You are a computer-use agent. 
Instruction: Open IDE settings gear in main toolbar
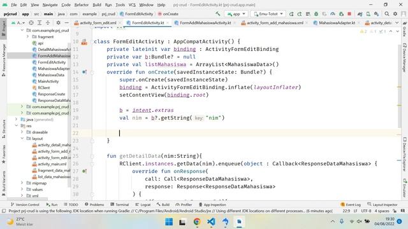[395, 14]
